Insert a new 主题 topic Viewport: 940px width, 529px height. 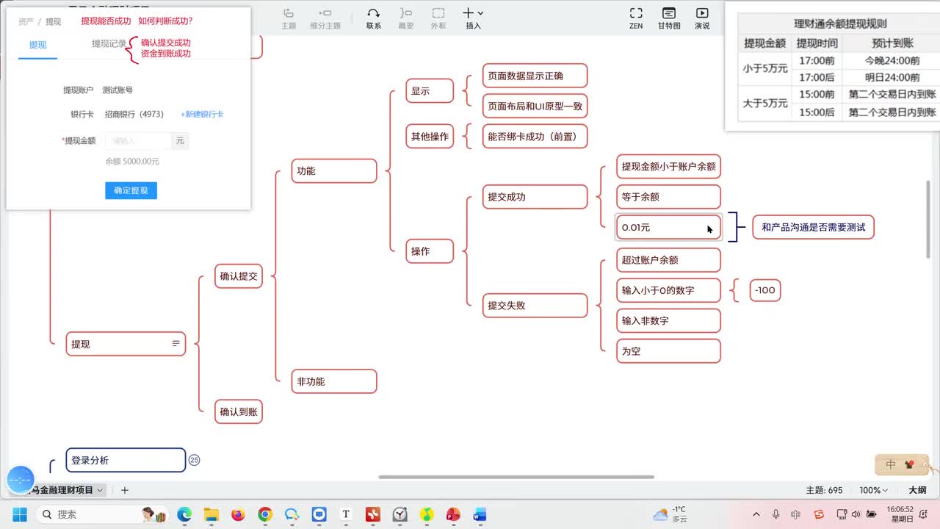(289, 18)
